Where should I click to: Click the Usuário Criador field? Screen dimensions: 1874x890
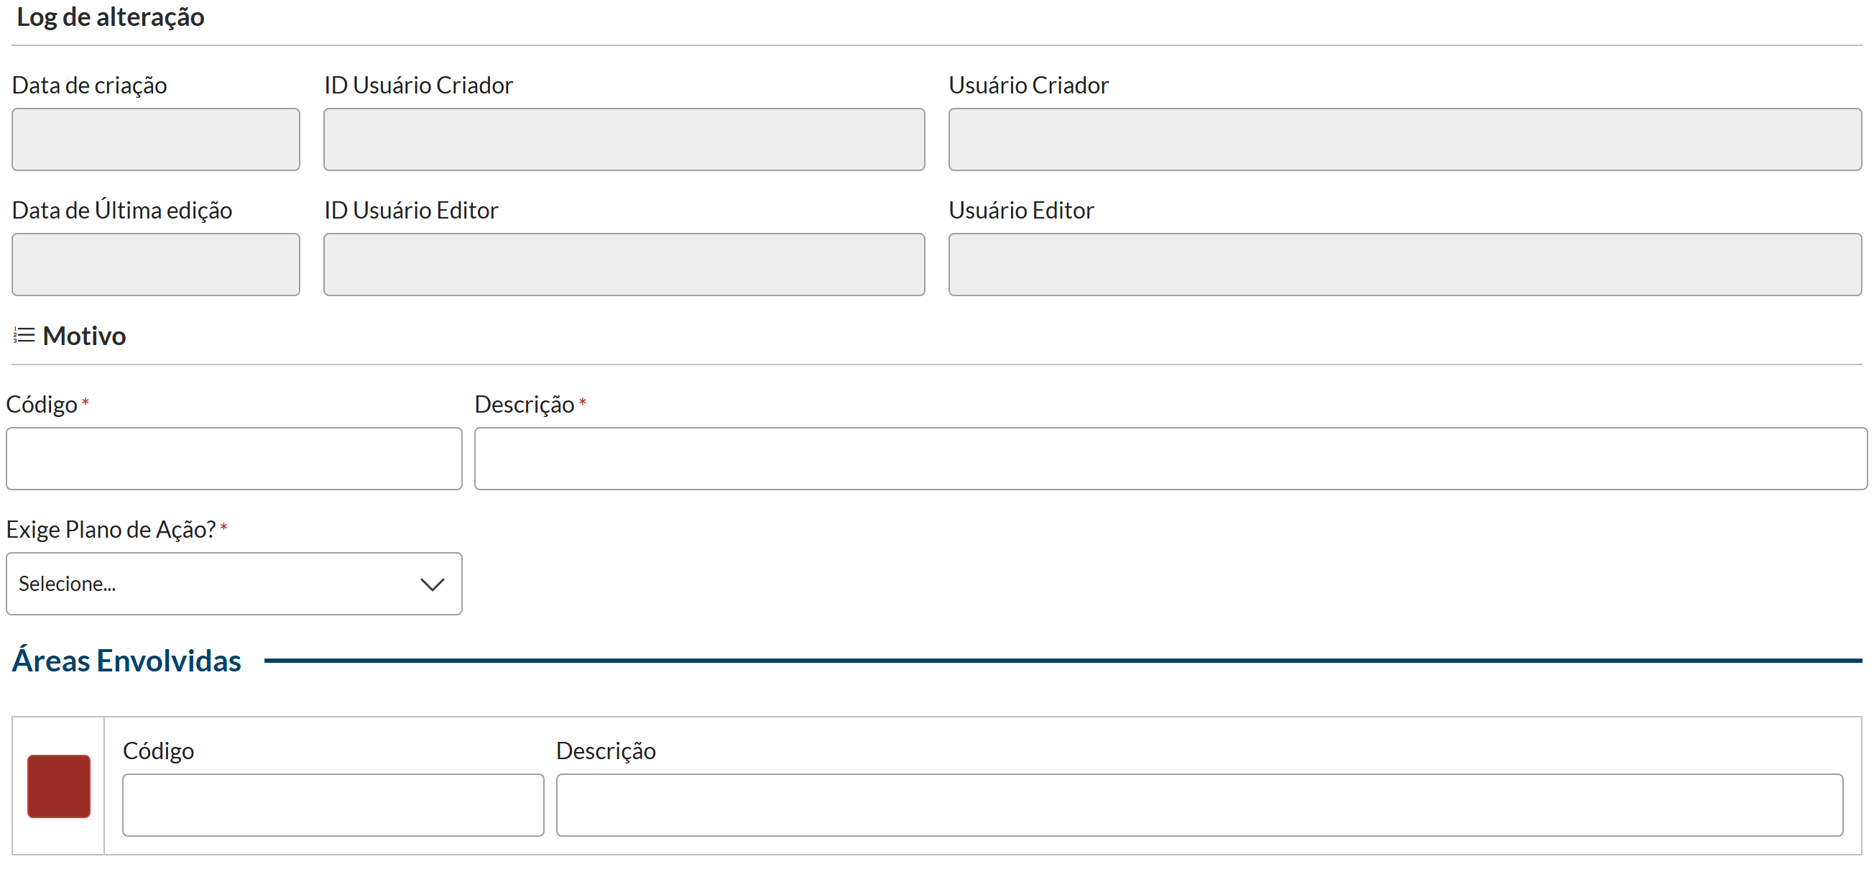(x=1405, y=139)
